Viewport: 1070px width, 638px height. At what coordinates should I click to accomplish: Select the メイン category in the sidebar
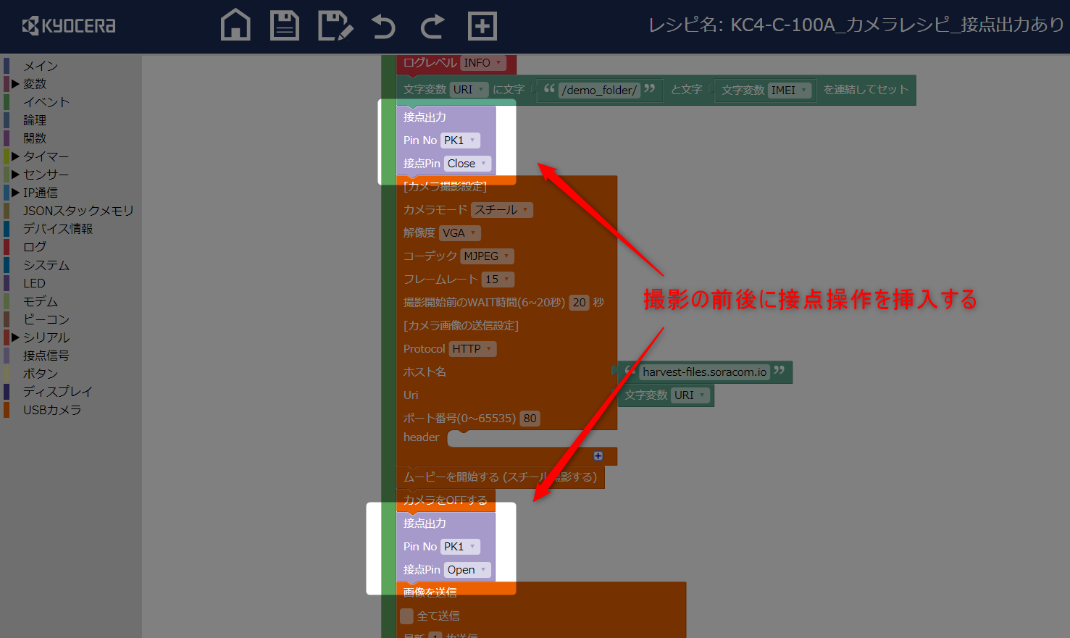click(40, 65)
